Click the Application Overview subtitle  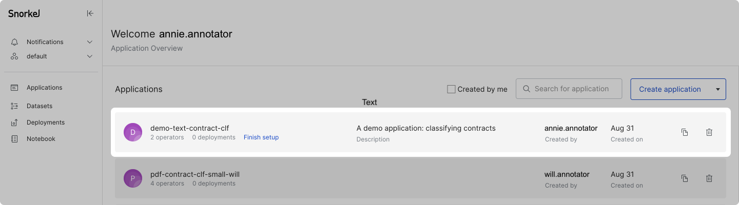click(x=147, y=48)
